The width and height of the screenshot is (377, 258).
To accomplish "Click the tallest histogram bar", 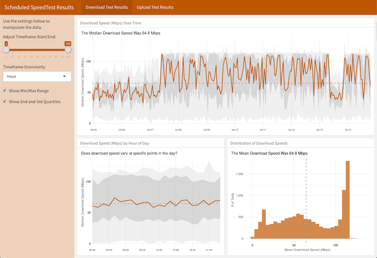I will coord(348,200).
